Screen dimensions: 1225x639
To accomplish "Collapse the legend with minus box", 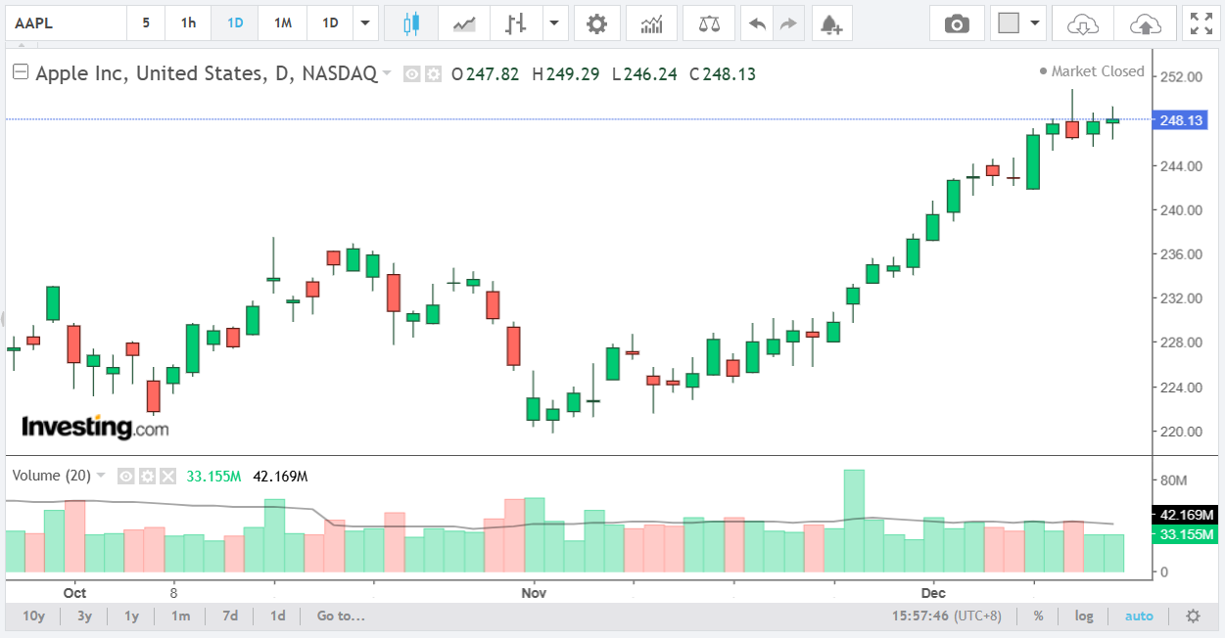I will click(20, 72).
